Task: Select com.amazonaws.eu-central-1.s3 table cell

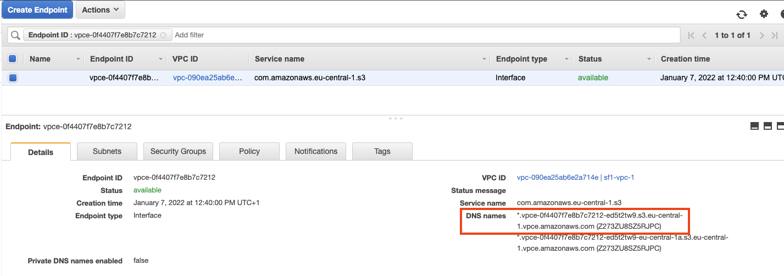Action: click(310, 78)
